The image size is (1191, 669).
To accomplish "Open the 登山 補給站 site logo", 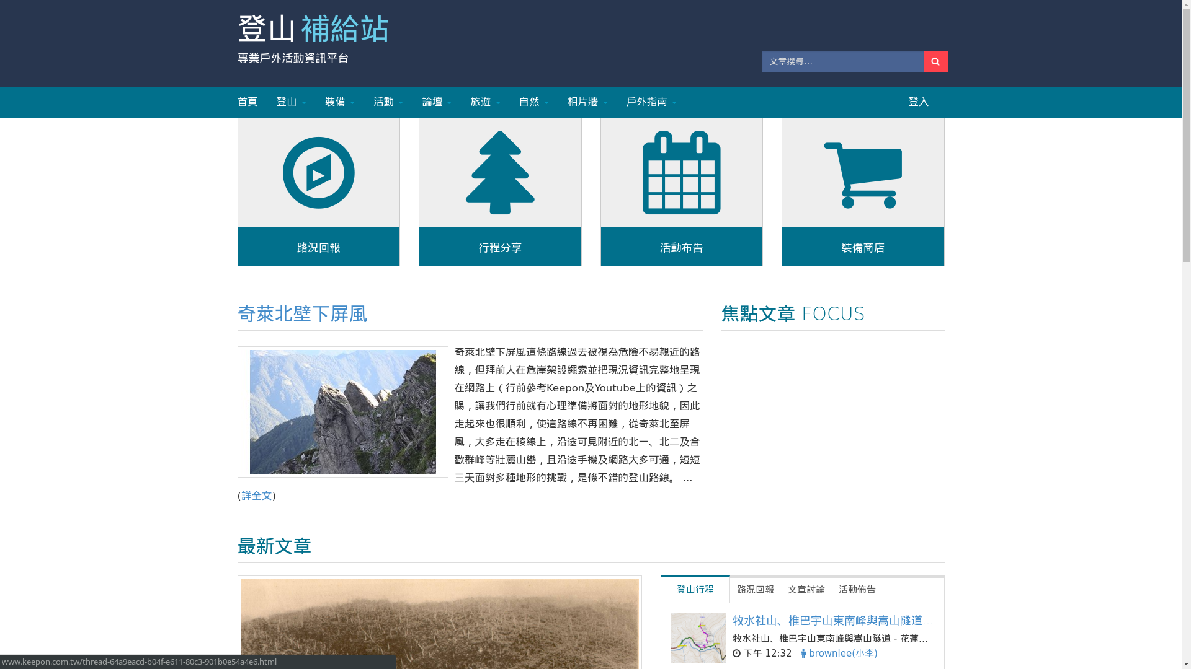I will click(x=313, y=29).
